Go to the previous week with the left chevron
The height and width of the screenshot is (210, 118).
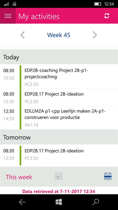click(x=23, y=35)
